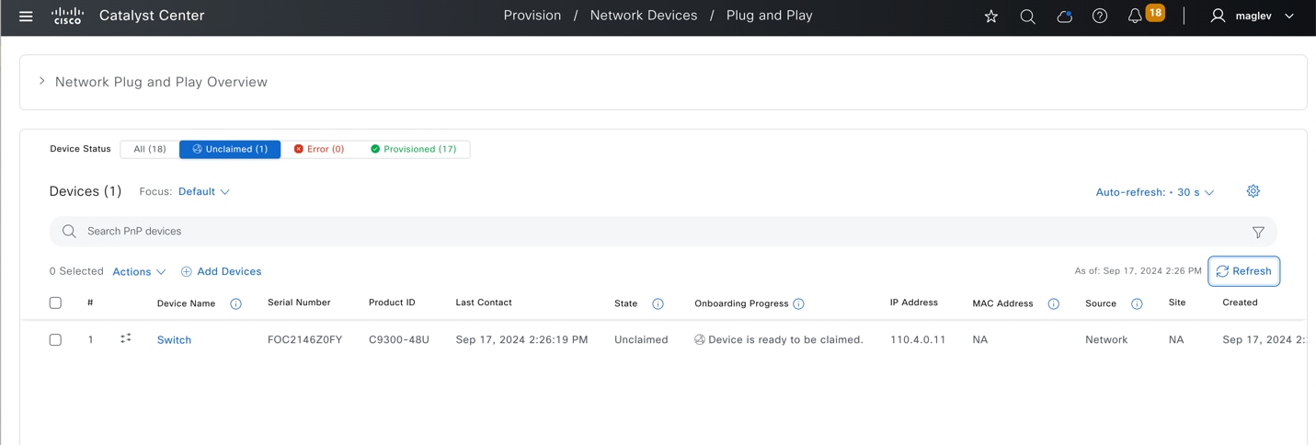This screenshot has height=445, width=1316.
Task: Open the hamburger navigation menu
Action: tap(26, 17)
